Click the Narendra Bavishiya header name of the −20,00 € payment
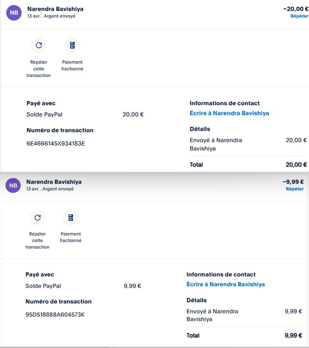This screenshot has width=309, height=348. (56, 9)
